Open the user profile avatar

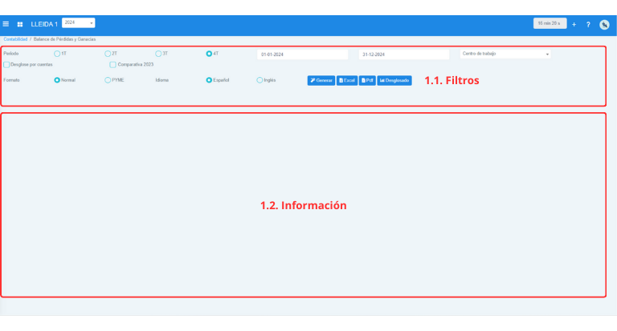[x=604, y=24]
